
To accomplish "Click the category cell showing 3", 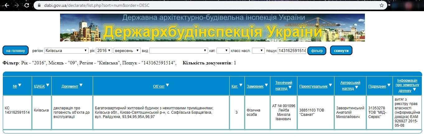I will pos(237,112).
